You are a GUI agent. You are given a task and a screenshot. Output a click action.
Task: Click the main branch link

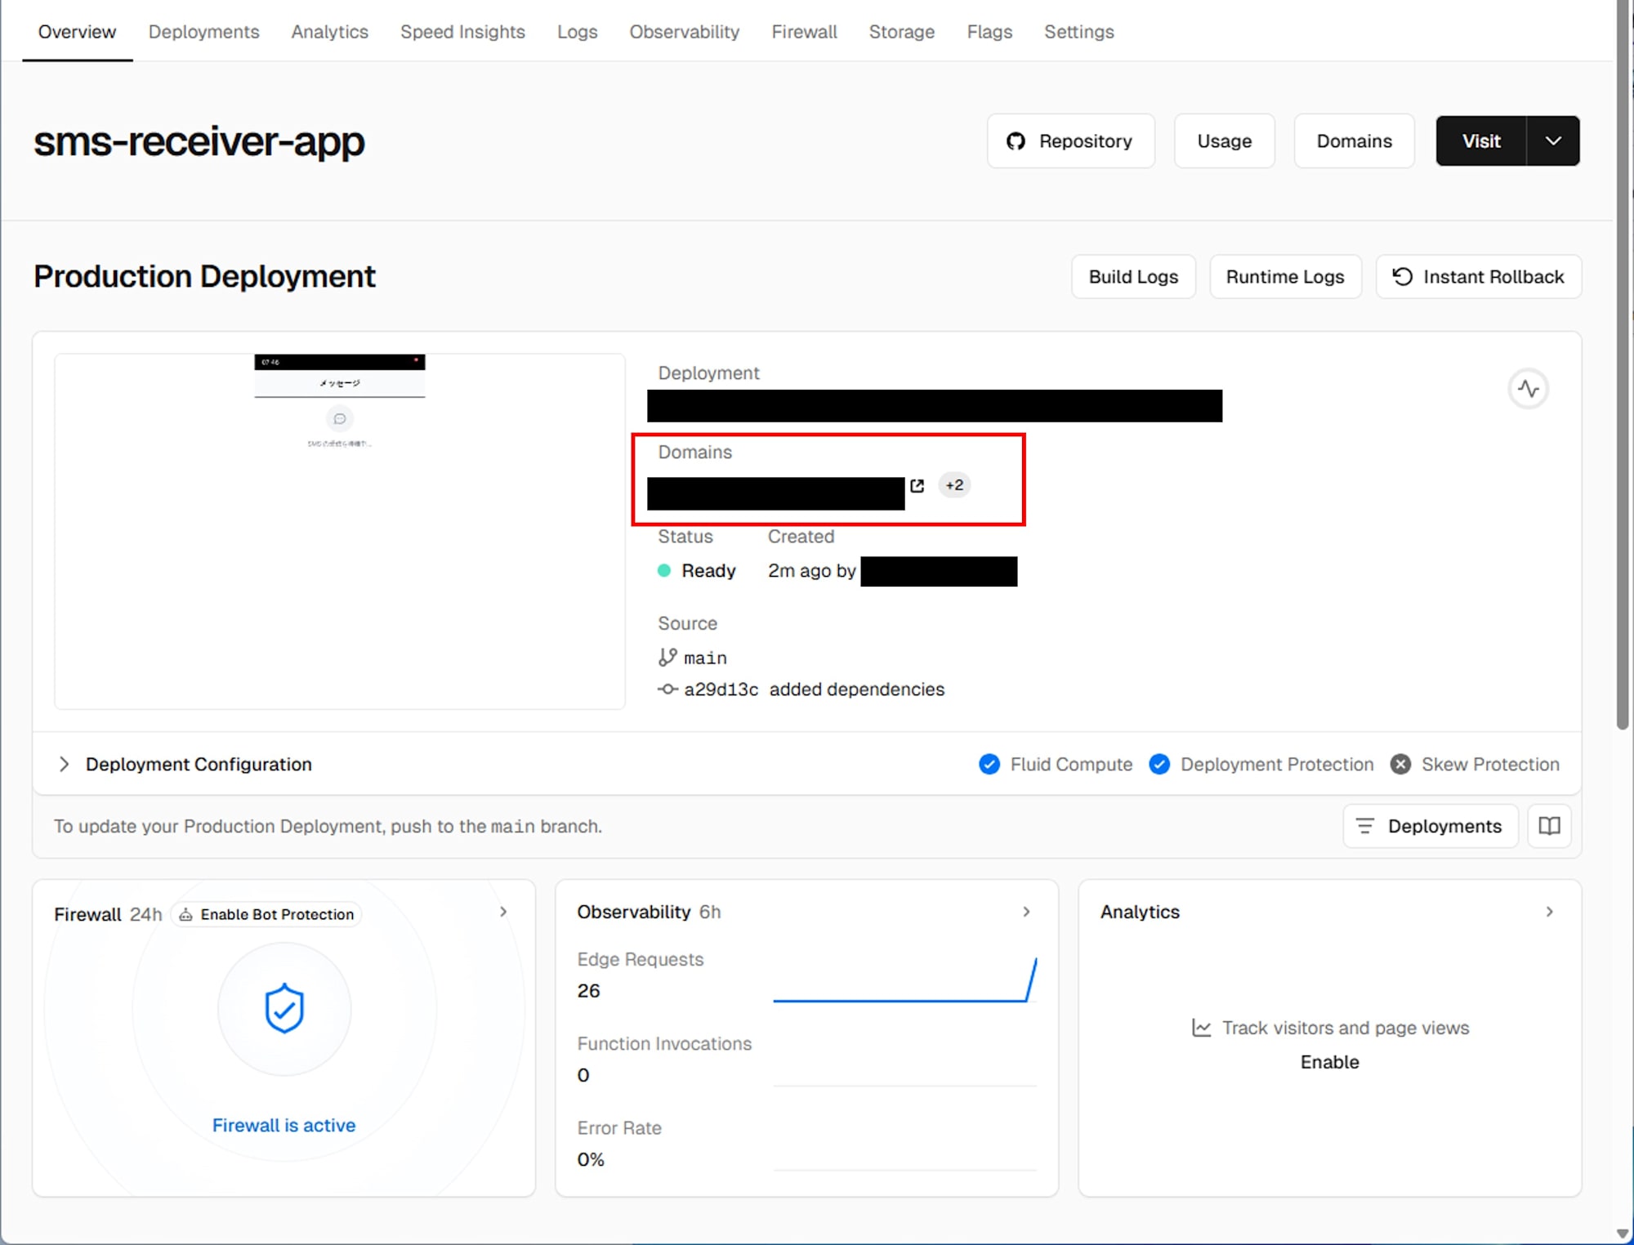pyautogui.click(x=705, y=658)
